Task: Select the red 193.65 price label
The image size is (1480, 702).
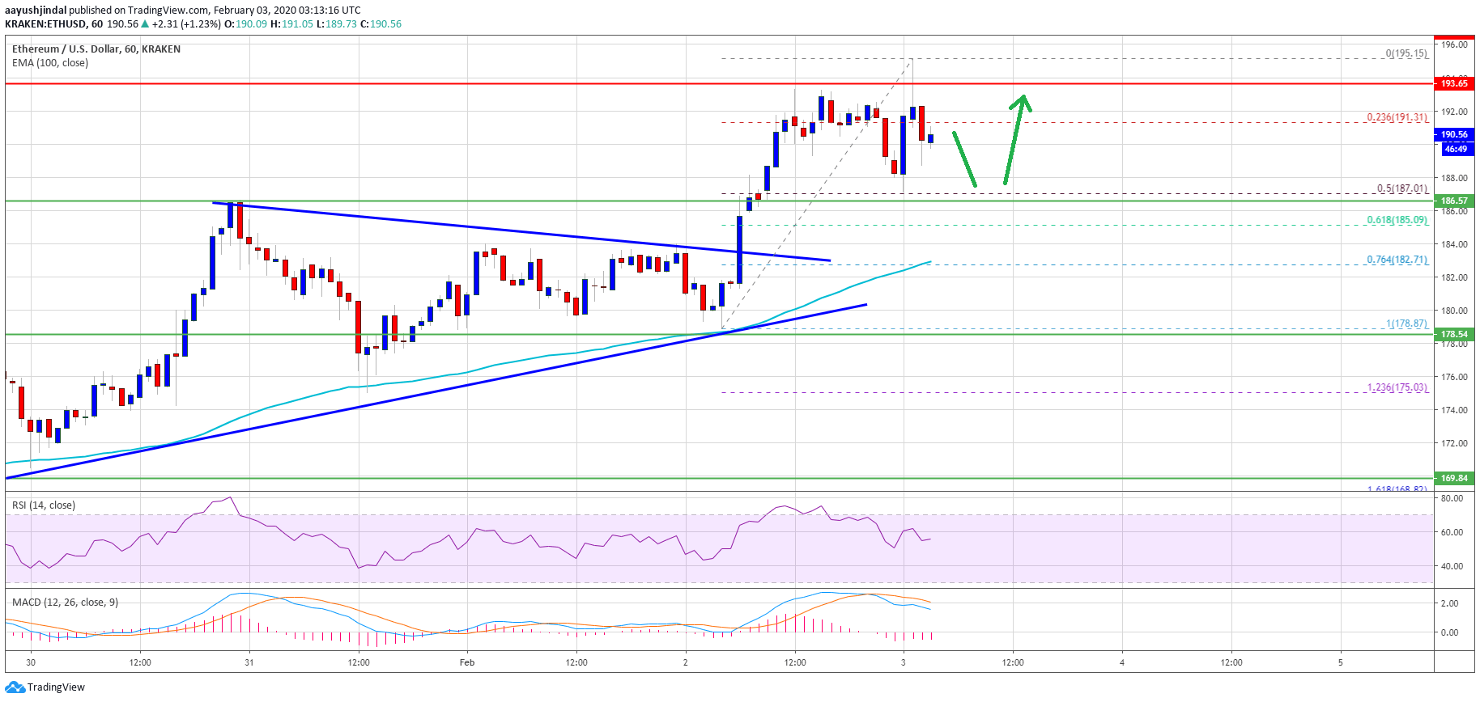Action: click(x=1454, y=83)
